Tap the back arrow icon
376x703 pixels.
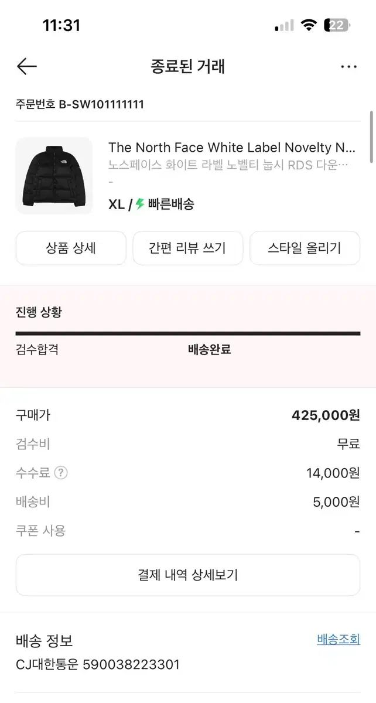(x=27, y=66)
